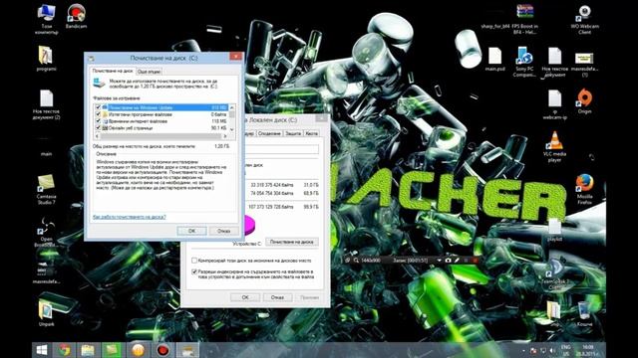Open the Bandicam desktop shortcut

pyautogui.click(x=76, y=16)
